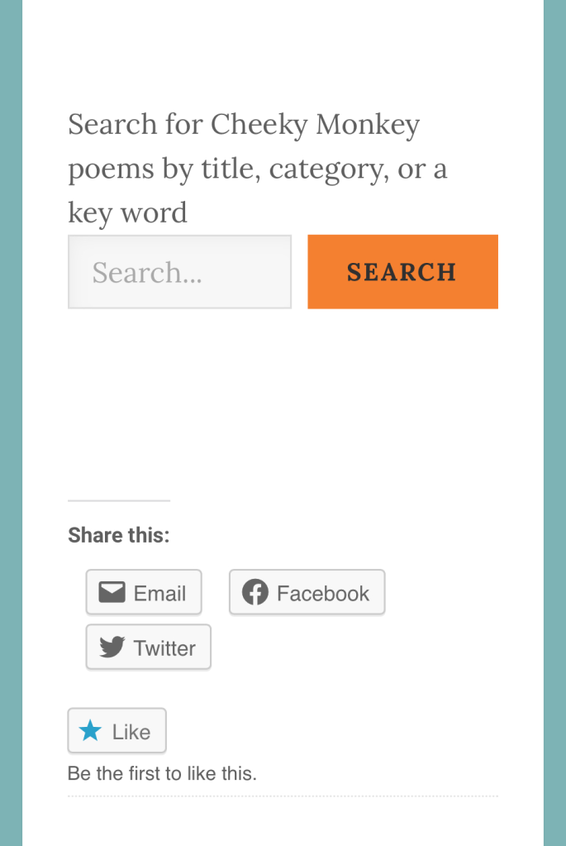Click the 'Search for Cheeky Monkey' heading line
Screen dimensions: 566x846
tap(244, 125)
